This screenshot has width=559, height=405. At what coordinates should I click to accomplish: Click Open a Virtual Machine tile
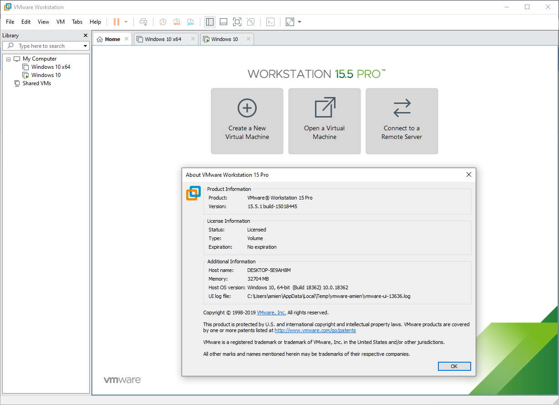point(325,121)
